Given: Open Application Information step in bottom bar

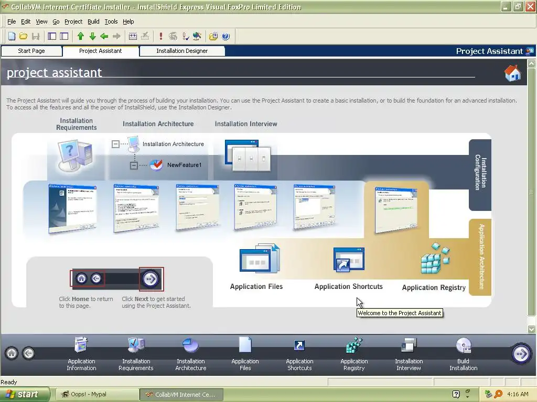Looking at the screenshot, I should click(81, 354).
